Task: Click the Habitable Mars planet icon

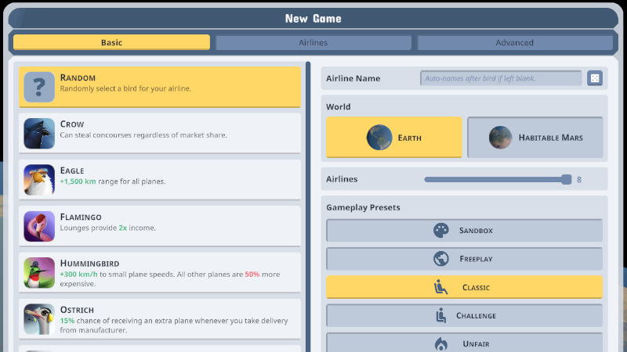Action: 500,138
